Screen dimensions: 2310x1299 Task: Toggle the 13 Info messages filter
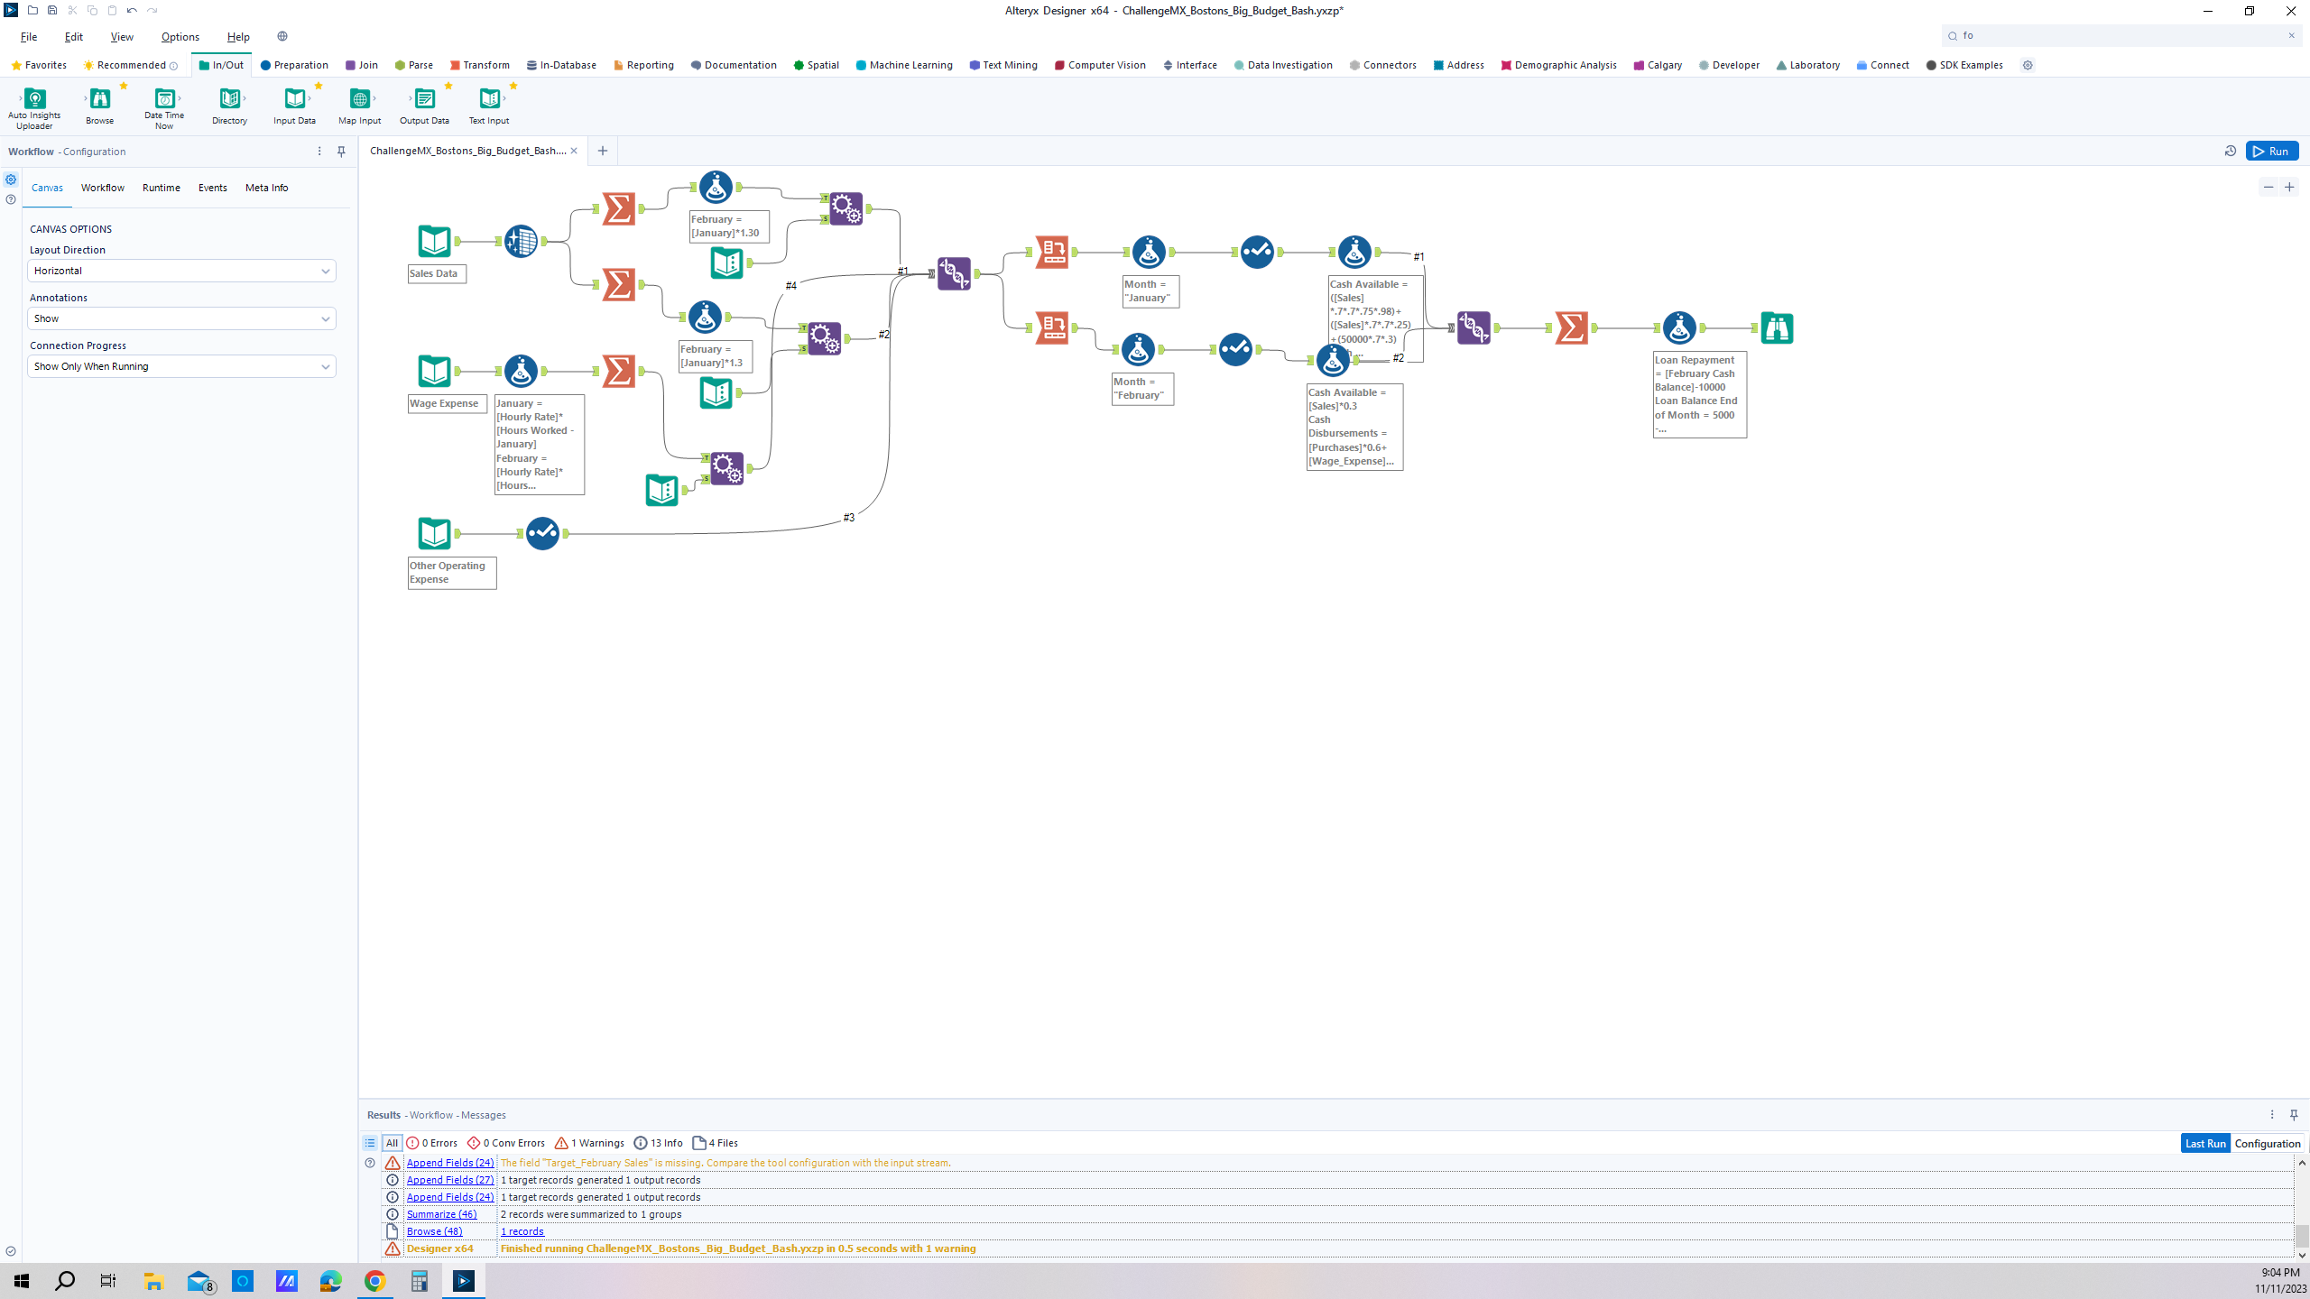(x=659, y=1143)
